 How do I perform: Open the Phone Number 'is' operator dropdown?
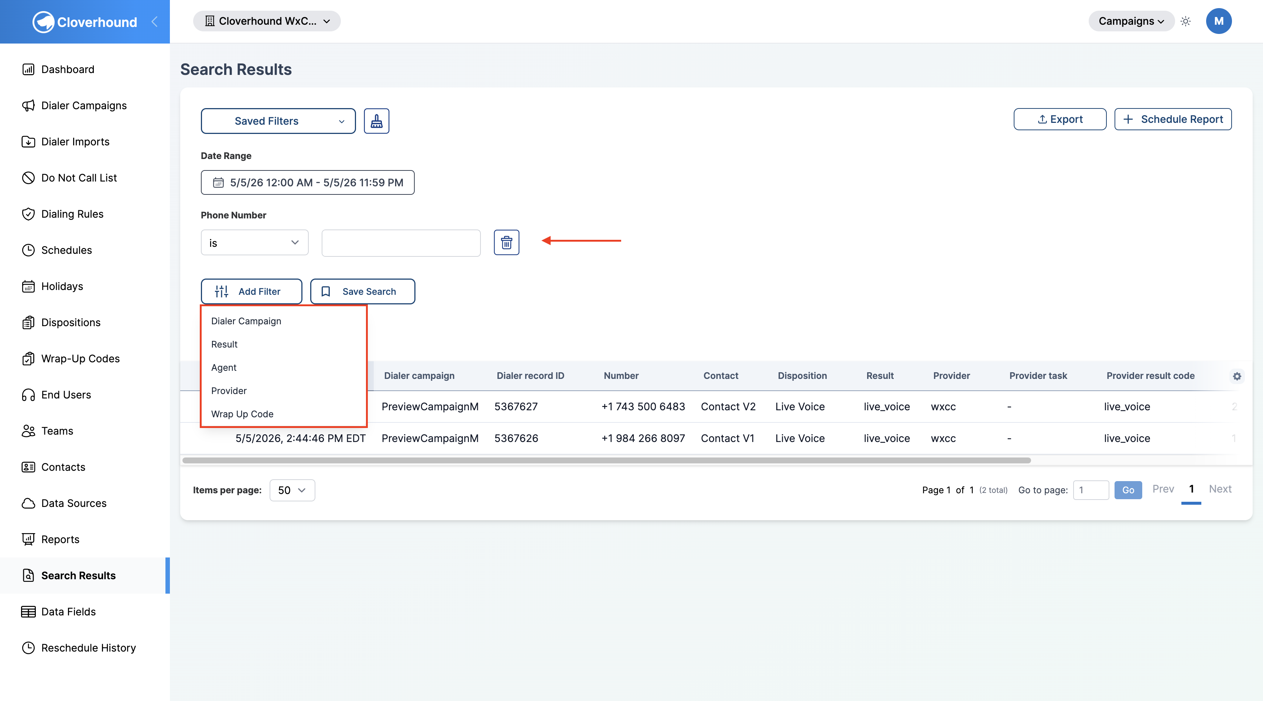tap(254, 243)
